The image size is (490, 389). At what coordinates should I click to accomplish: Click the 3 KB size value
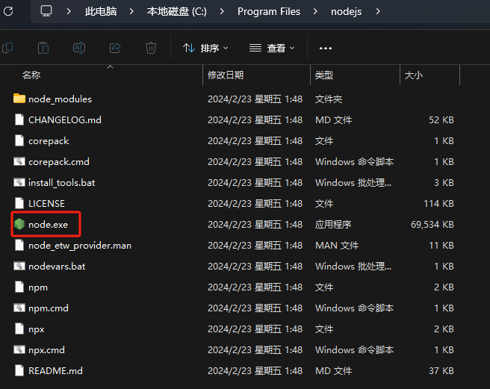tap(444, 183)
